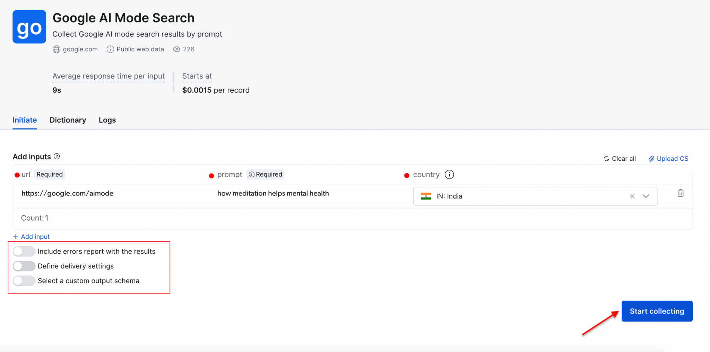This screenshot has width=710, height=352.
Task: Enable Include errors report with the results
Action: point(24,251)
